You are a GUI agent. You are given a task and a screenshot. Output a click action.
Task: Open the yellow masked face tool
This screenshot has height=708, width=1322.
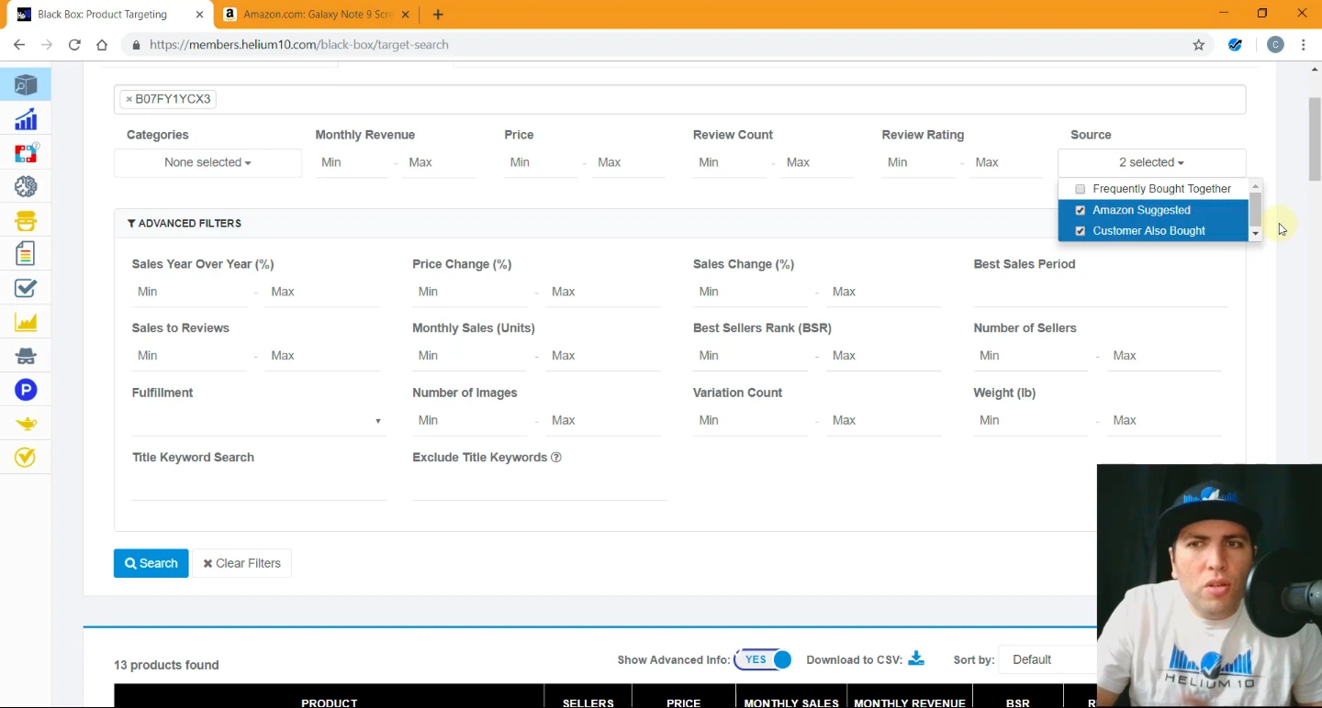(x=26, y=221)
